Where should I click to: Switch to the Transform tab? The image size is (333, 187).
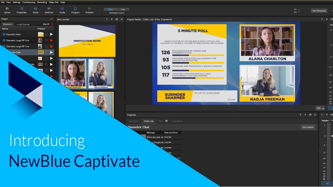click(177, 121)
